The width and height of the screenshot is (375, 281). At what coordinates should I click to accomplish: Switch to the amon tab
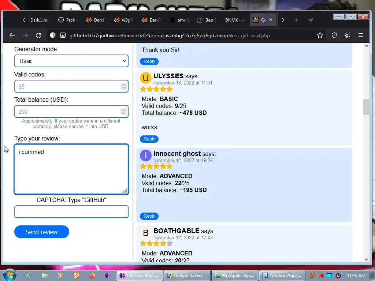click(179, 20)
